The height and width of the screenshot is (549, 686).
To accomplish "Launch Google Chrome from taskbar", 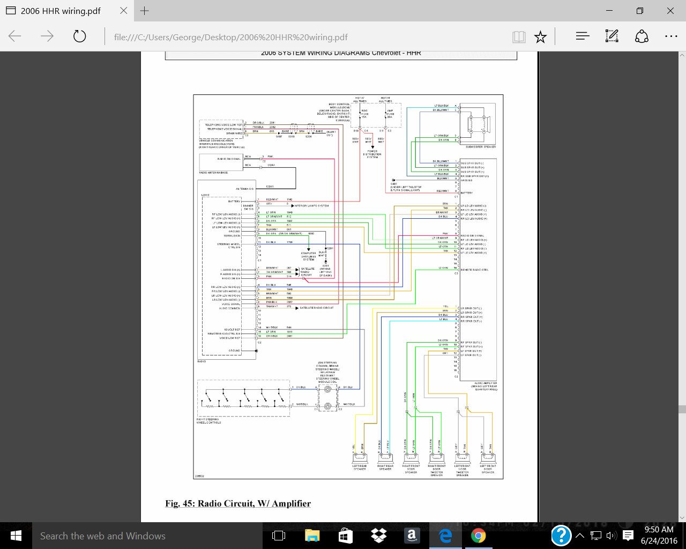I will (x=478, y=536).
